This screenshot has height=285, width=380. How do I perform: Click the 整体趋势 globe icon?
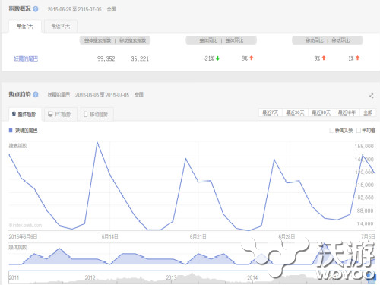coord(14,114)
